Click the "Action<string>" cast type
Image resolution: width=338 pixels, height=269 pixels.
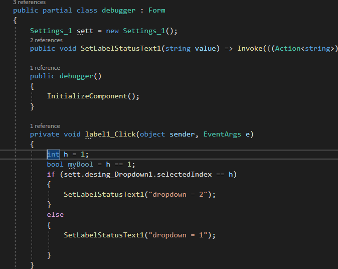[x=304, y=48]
